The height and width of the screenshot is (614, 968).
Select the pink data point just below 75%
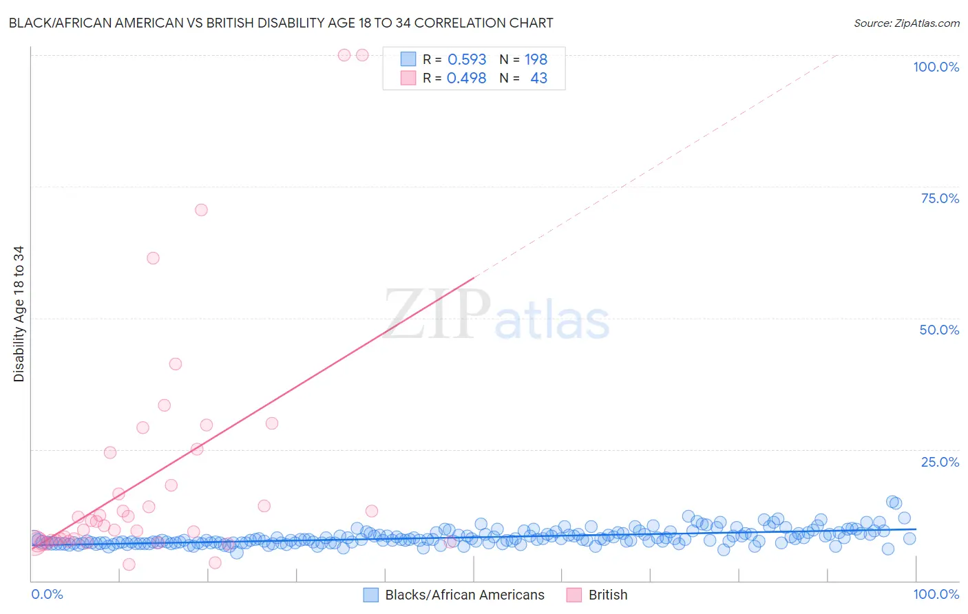point(201,210)
